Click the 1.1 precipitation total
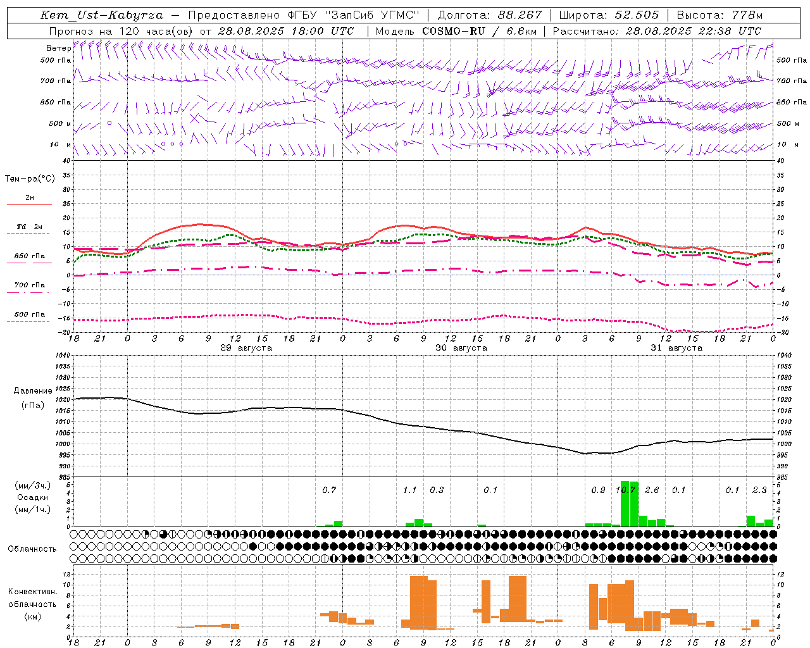Viewport: 810px width, 648px height. tap(410, 490)
